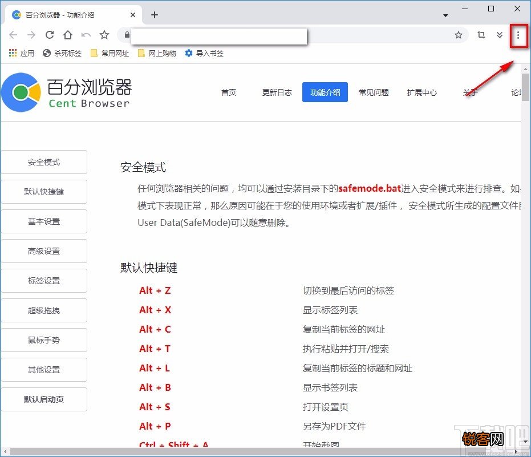
Task: Click the 标签设置 sidebar button
Action: pos(44,281)
